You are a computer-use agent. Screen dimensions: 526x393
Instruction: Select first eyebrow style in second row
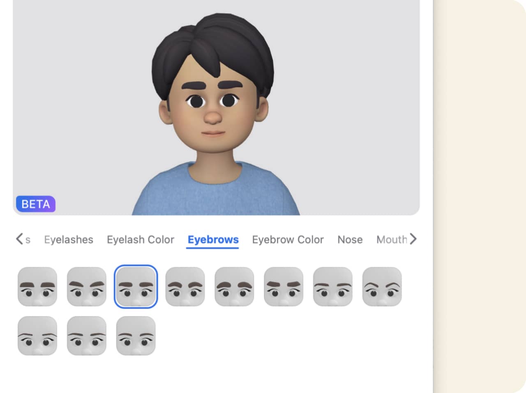[x=37, y=336]
